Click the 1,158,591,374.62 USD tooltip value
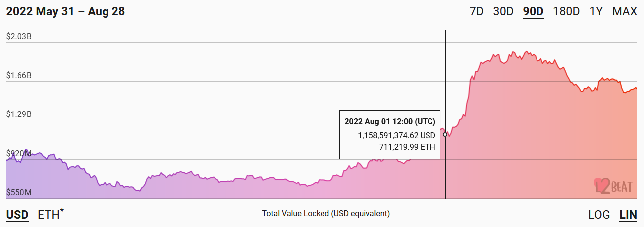This screenshot has height=227, width=644. tap(396, 135)
